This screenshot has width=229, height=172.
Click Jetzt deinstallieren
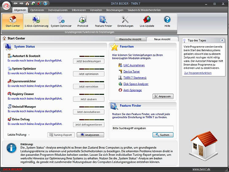point(89,112)
